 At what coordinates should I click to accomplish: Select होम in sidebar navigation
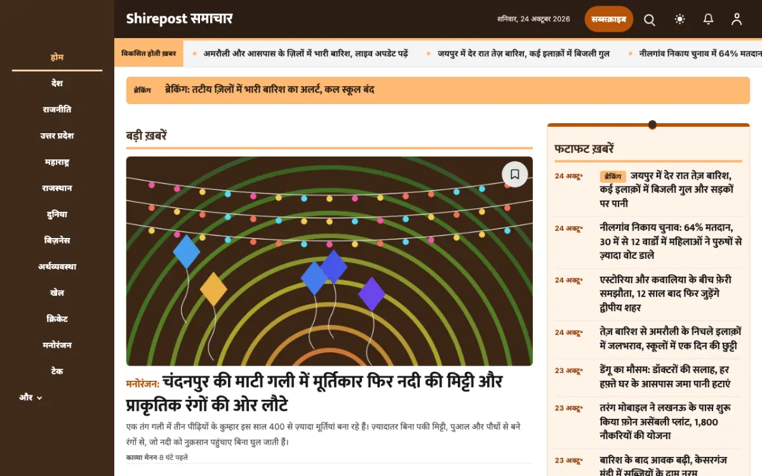[57, 57]
